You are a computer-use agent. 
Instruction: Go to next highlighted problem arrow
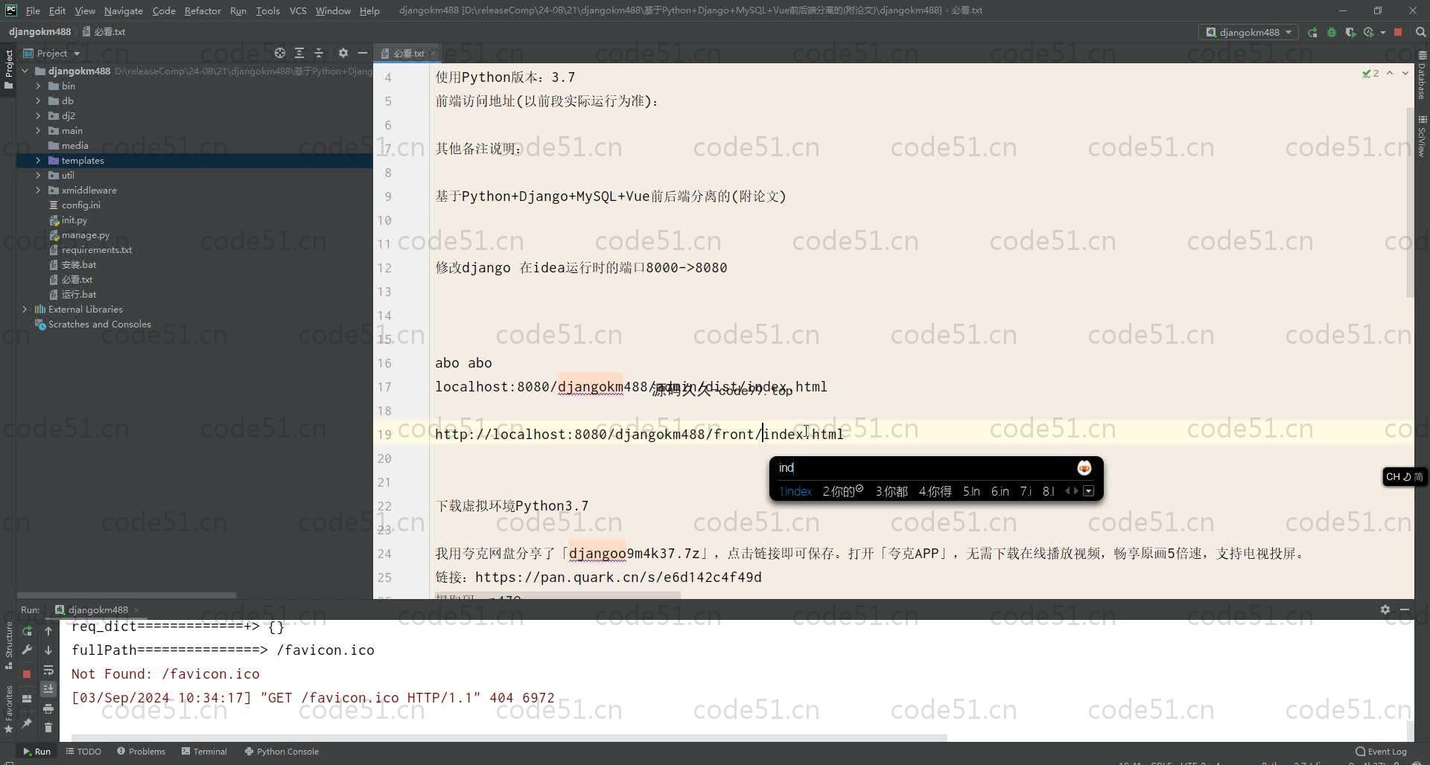1405,73
